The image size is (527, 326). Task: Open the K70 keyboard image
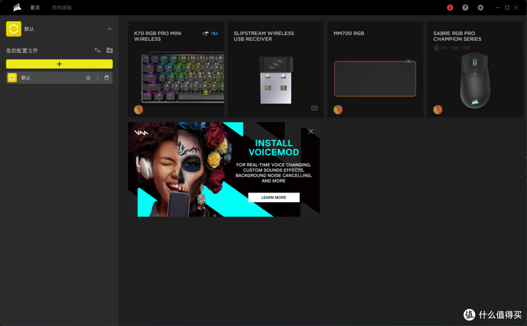click(x=182, y=77)
